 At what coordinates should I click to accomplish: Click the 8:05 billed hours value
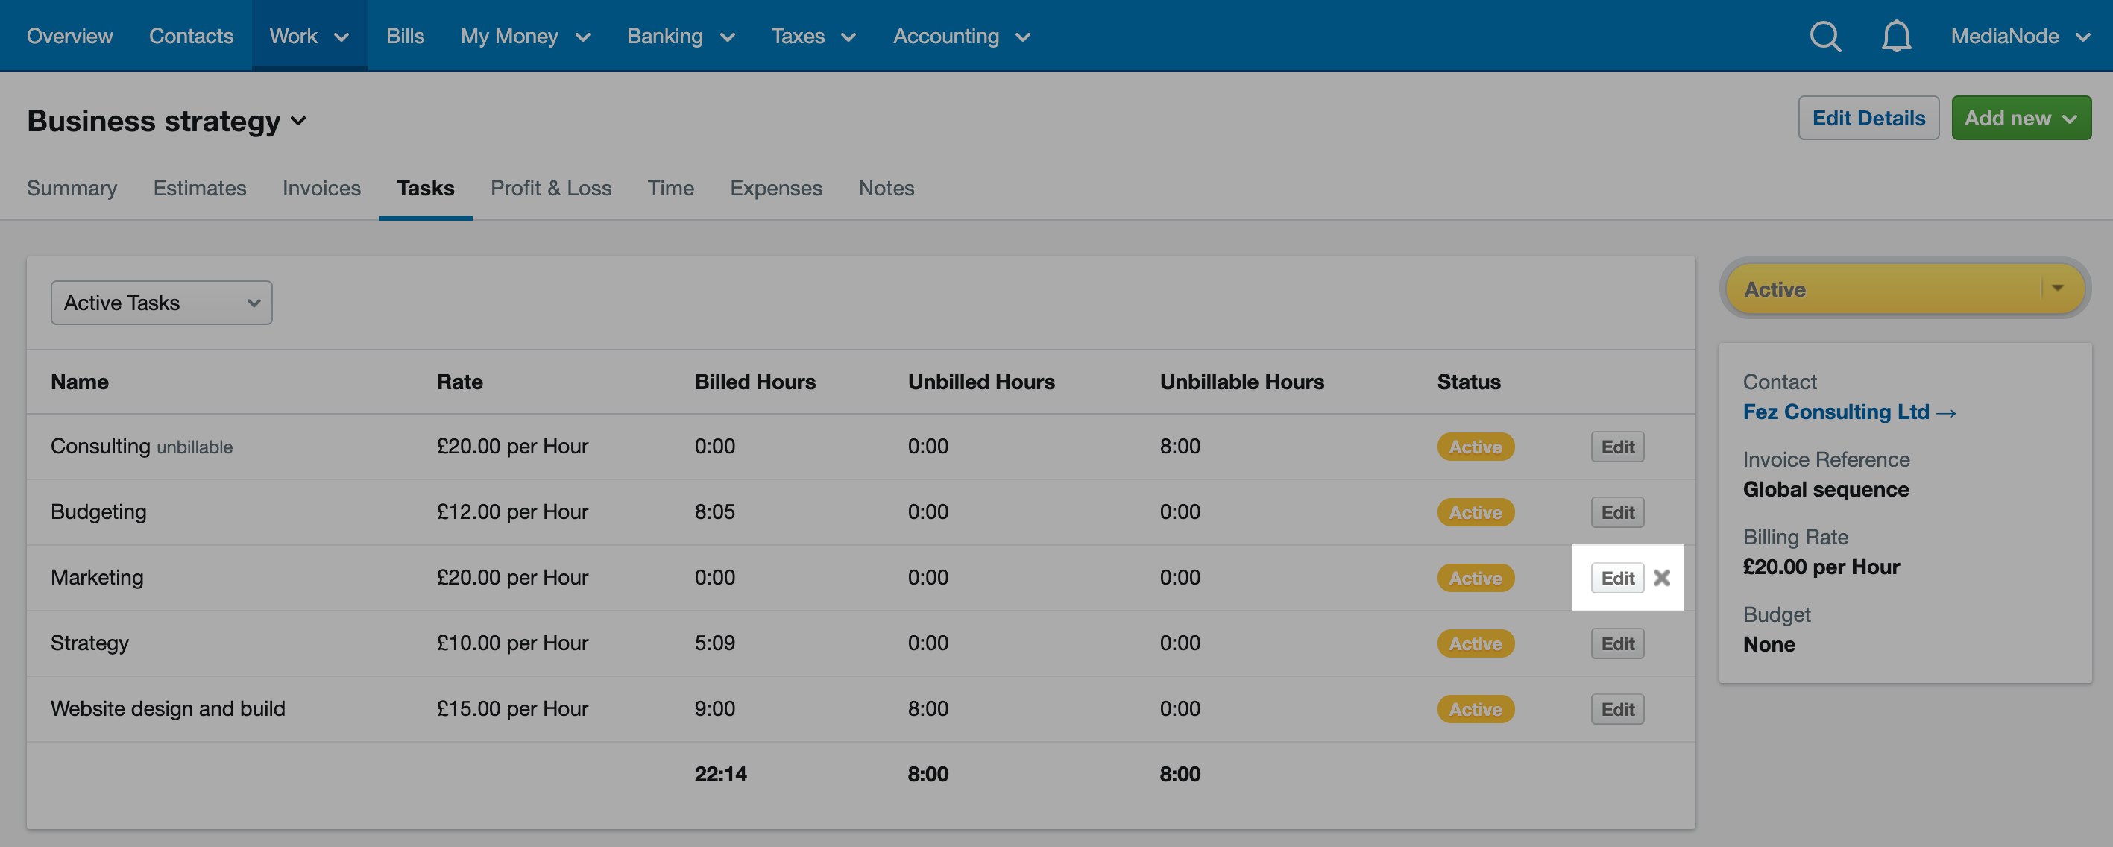tap(714, 511)
